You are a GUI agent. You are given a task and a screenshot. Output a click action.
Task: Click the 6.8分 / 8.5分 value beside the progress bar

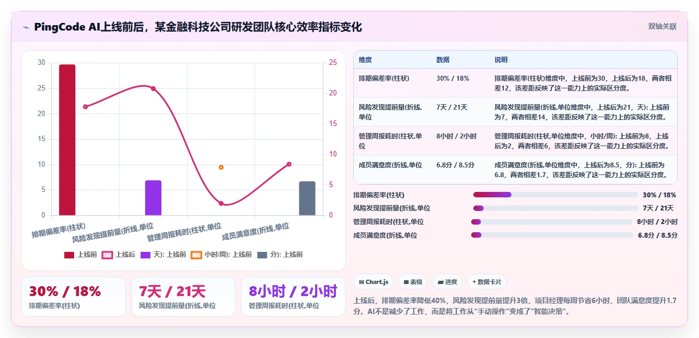tap(658, 236)
